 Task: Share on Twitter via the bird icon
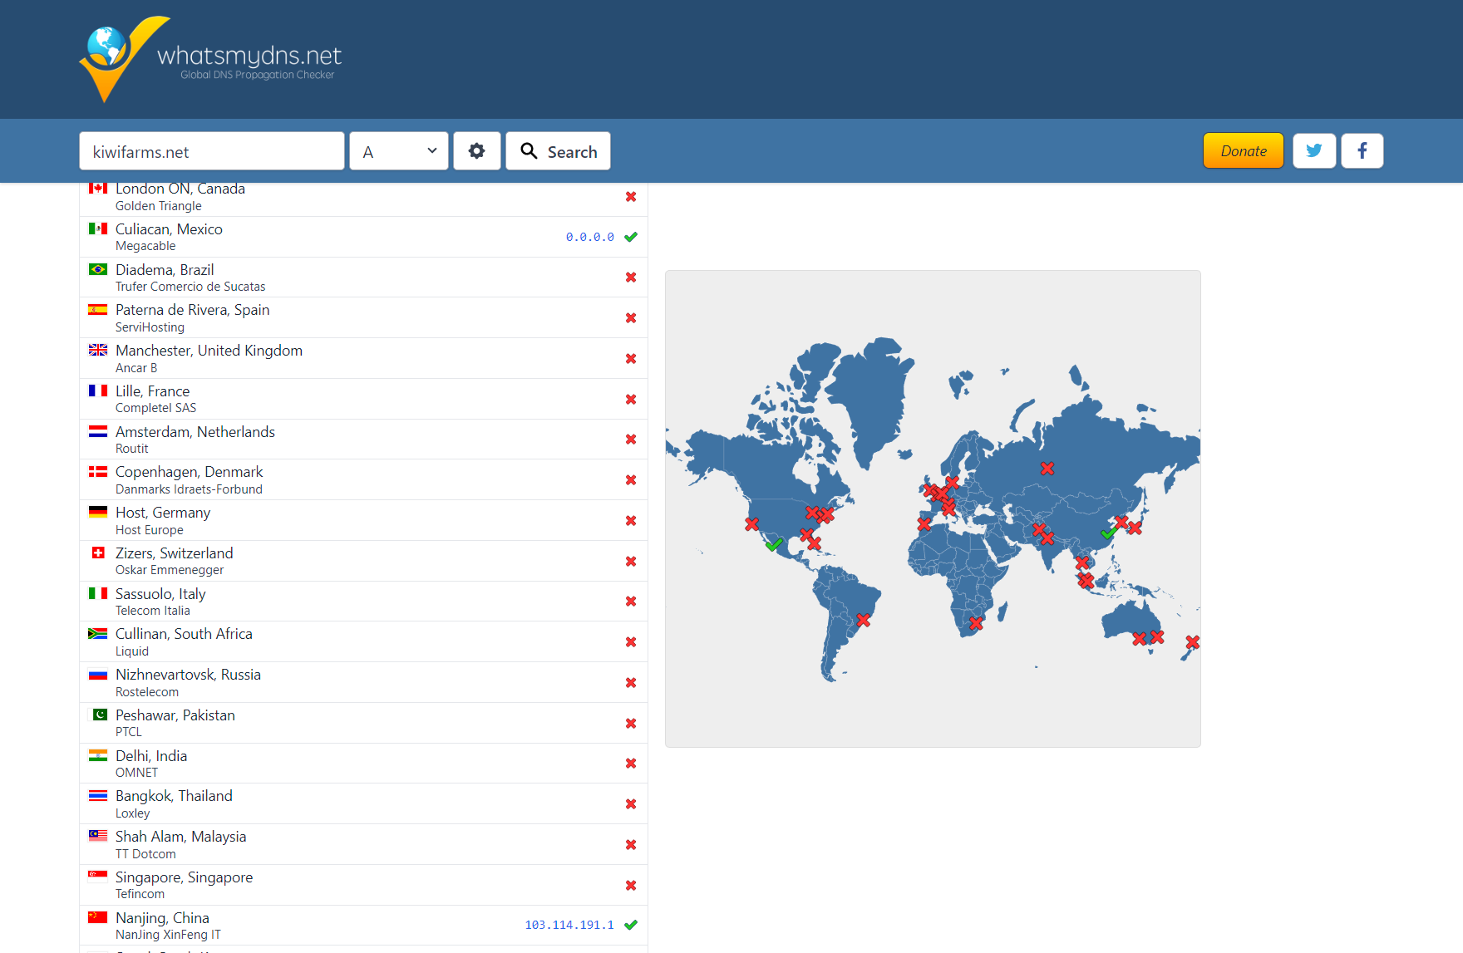(x=1314, y=151)
